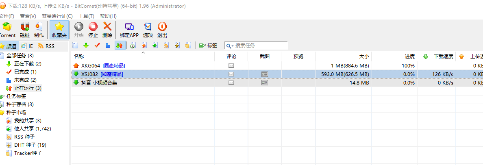Select 任务标签 in sidebar
This screenshot has height=165, width=483.
pyautogui.click(x=16, y=96)
